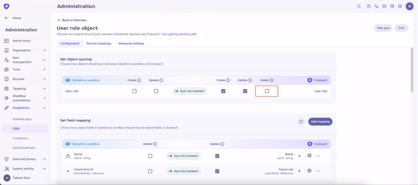This screenshot has width=418, height=185.
Task: Click the Targeting icon in the sidebar
Action: coord(7,89)
